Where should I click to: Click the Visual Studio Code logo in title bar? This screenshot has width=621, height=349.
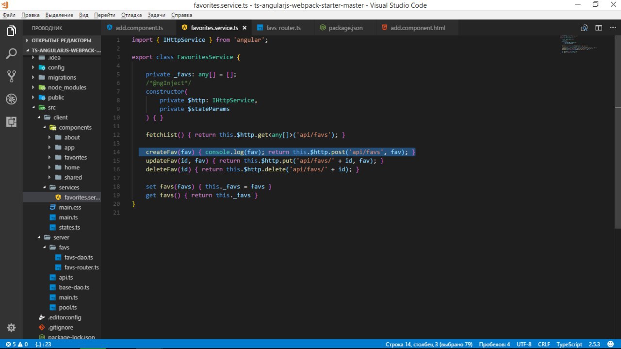(5, 5)
